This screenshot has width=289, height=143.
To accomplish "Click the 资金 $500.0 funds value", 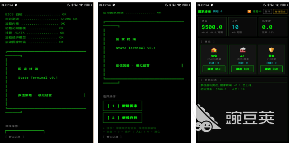I will [x=212, y=27].
